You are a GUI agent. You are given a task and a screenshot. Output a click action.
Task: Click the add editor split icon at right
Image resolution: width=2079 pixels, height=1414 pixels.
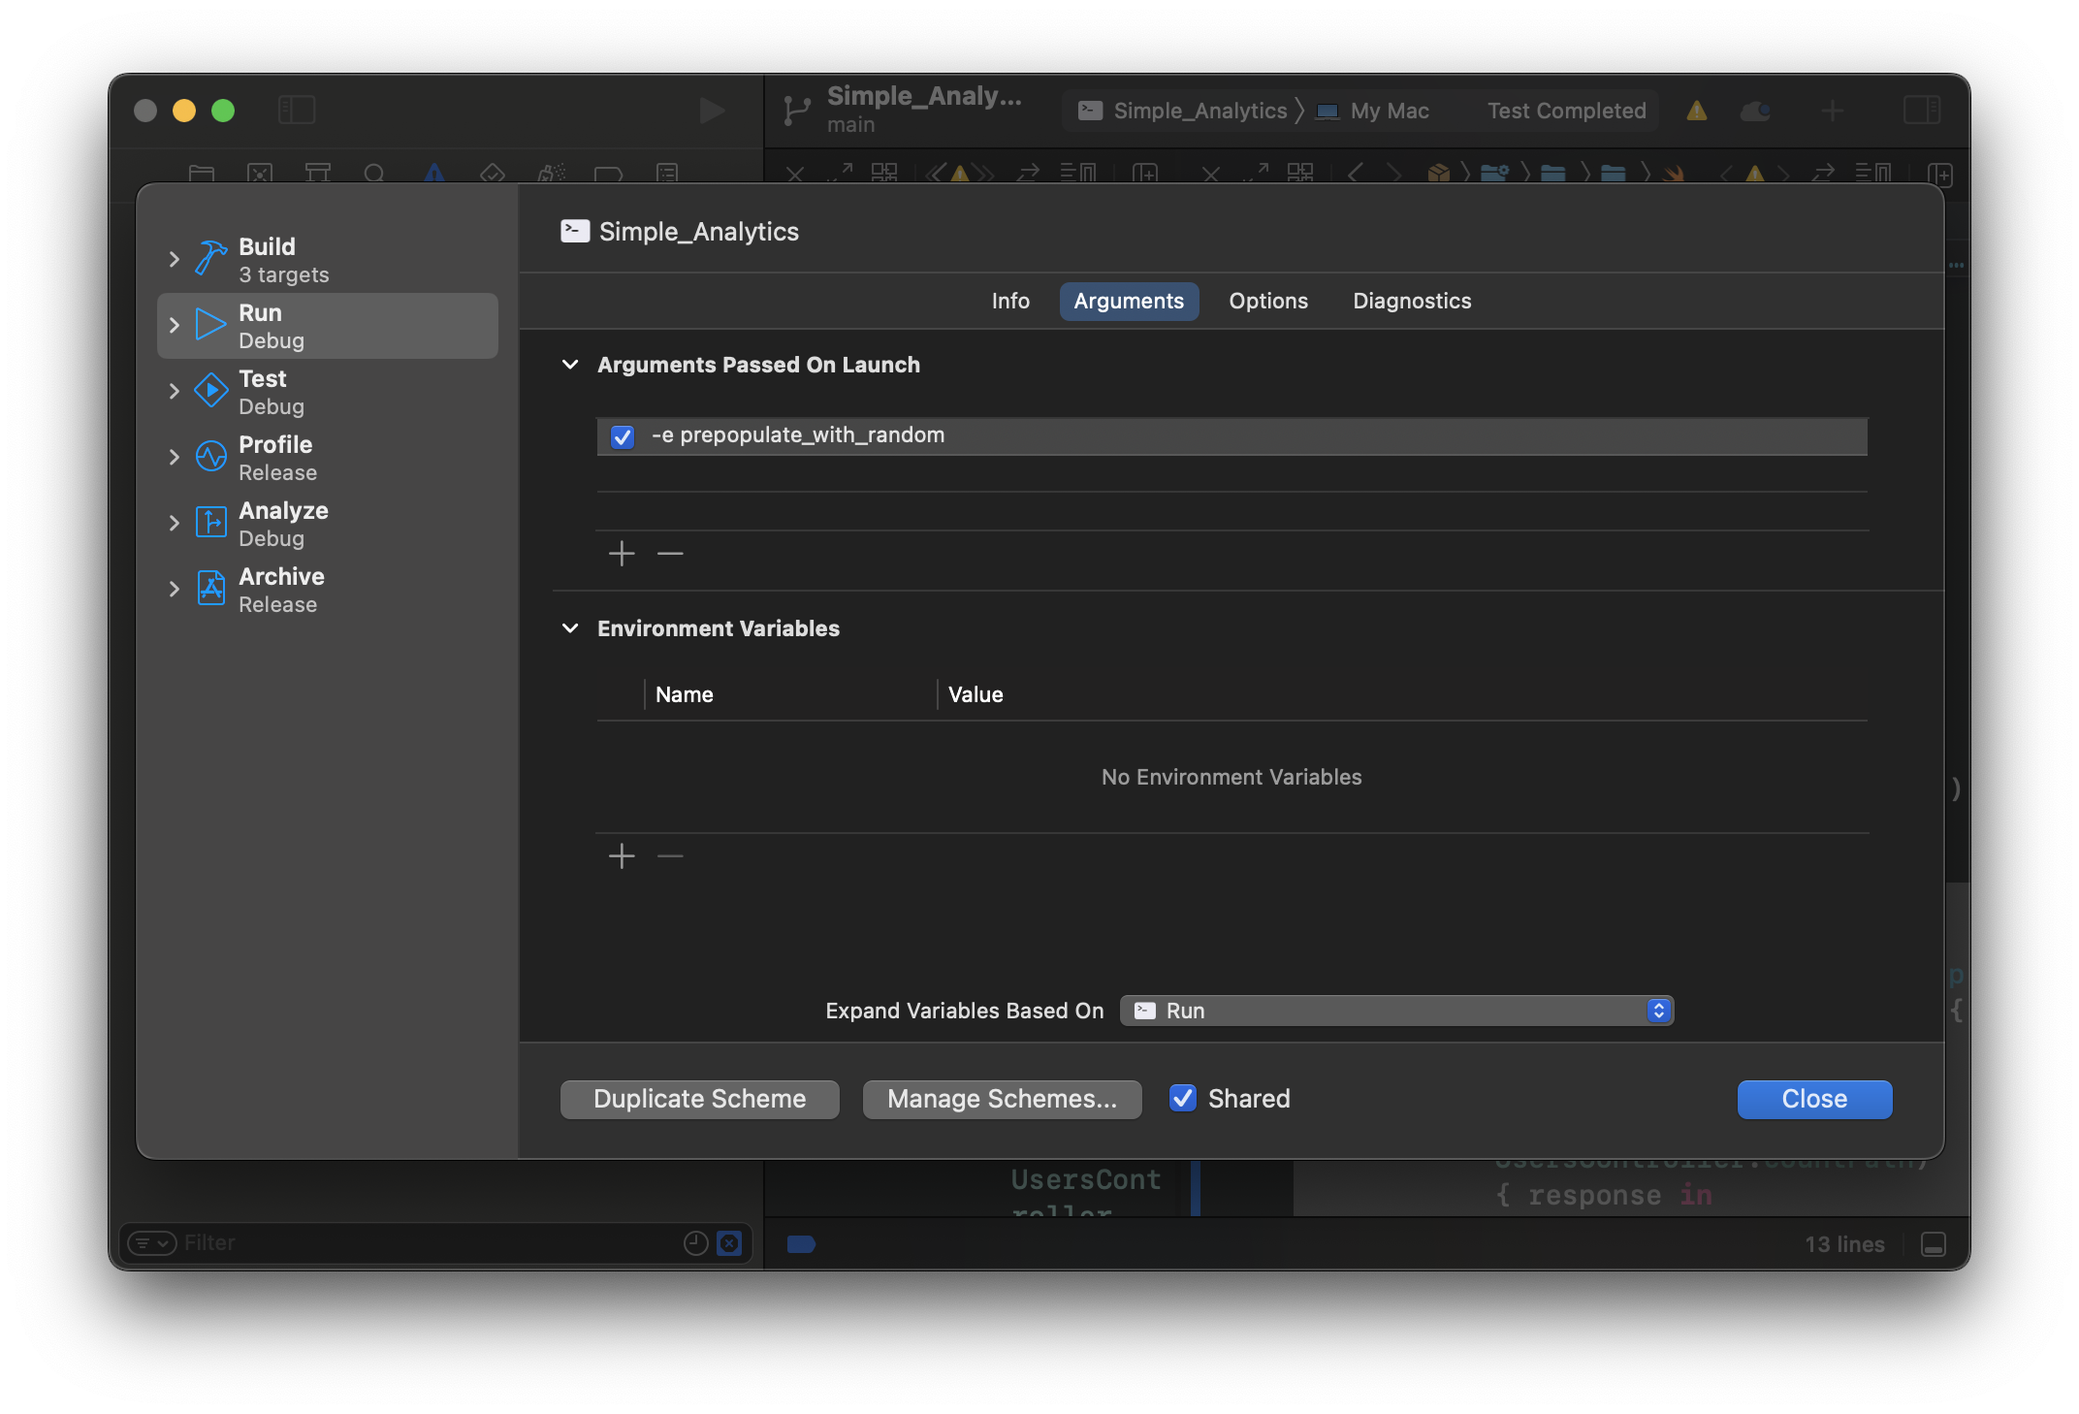pyautogui.click(x=1940, y=175)
